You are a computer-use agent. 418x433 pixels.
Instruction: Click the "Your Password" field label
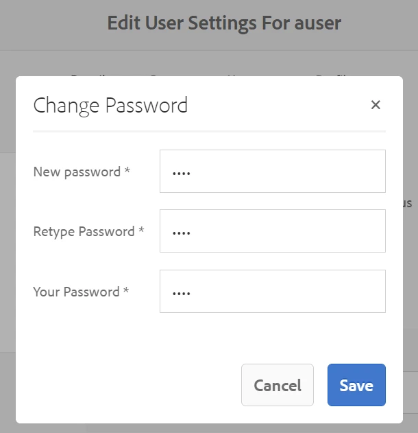point(76,292)
